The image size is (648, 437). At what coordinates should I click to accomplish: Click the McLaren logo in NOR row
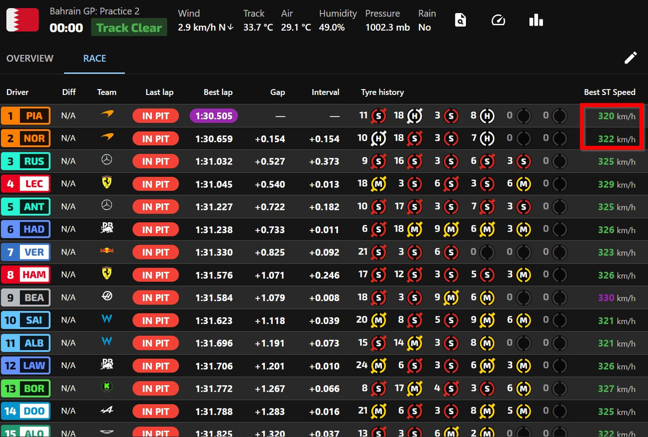tap(107, 136)
